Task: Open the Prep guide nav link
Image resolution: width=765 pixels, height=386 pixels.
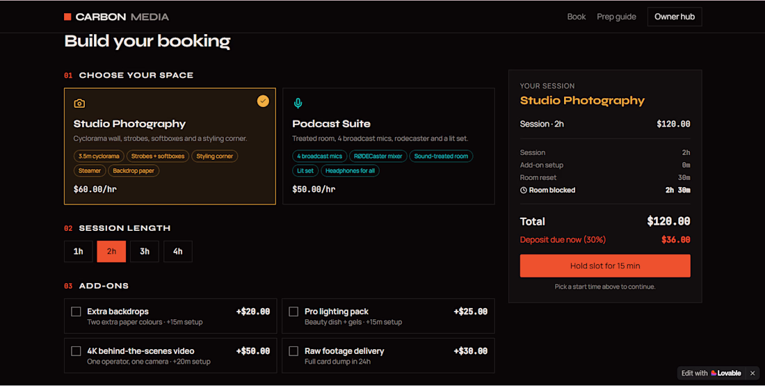Action: [616, 17]
